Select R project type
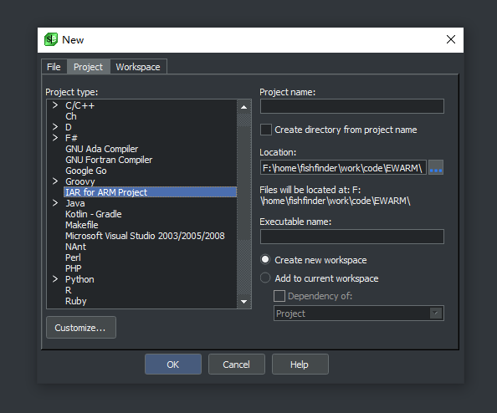 68,290
